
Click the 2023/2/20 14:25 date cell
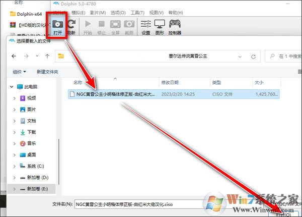coord(178,94)
